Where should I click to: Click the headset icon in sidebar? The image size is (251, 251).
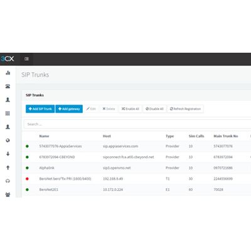pyautogui.click(x=8, y=181)
